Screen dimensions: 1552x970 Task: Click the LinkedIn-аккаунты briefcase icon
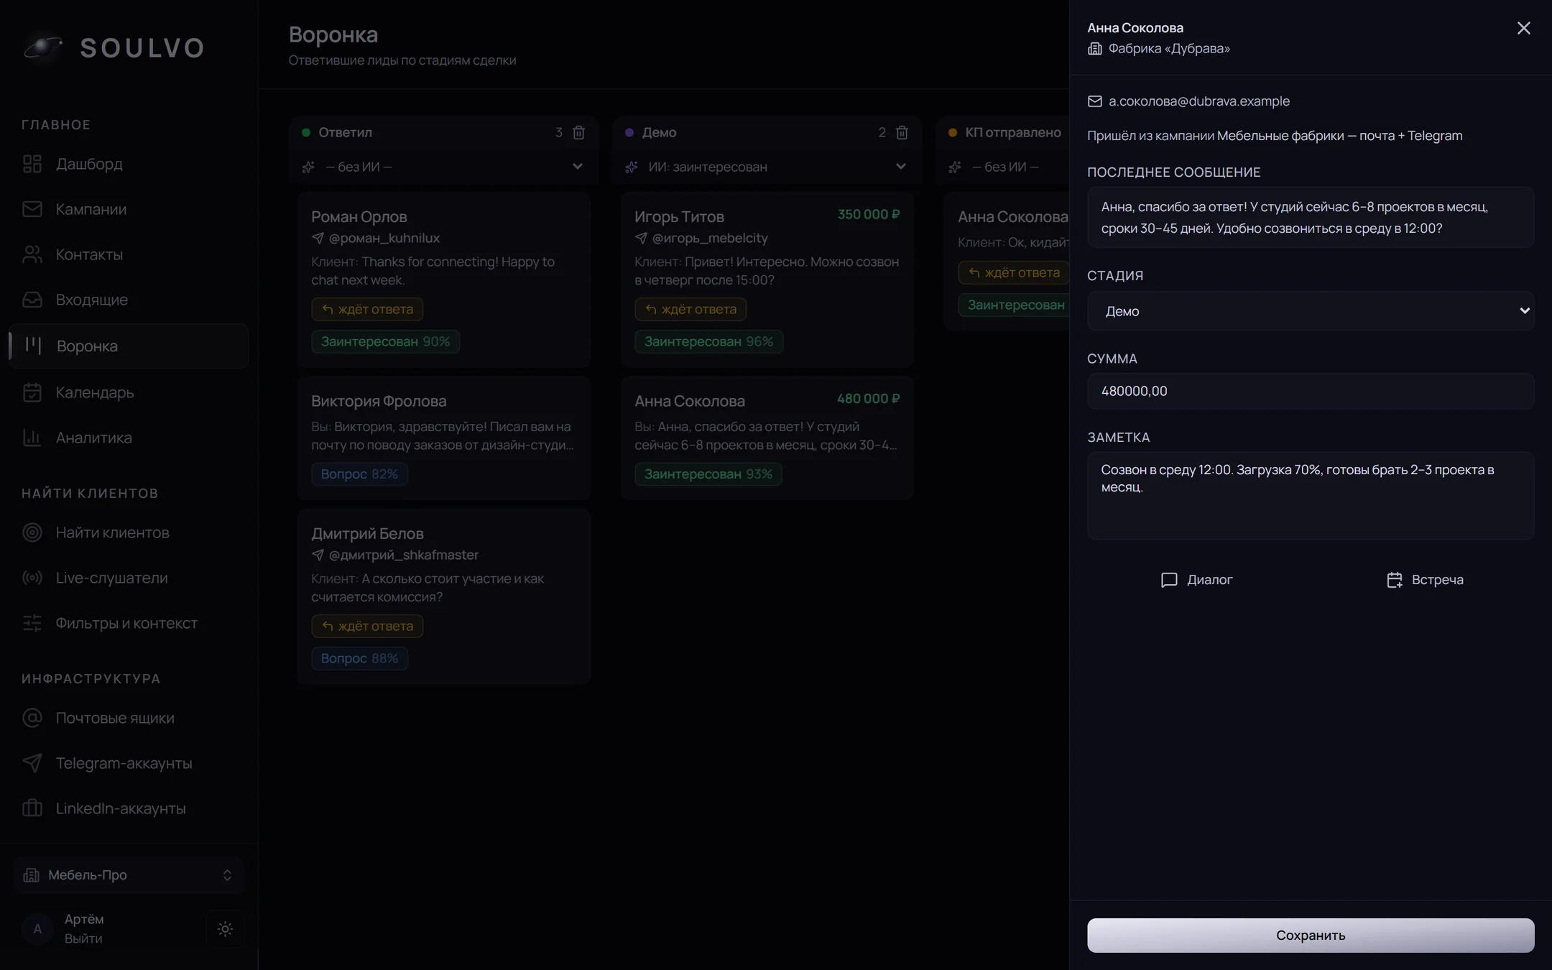pyautogui.click(x=32, y=808)
